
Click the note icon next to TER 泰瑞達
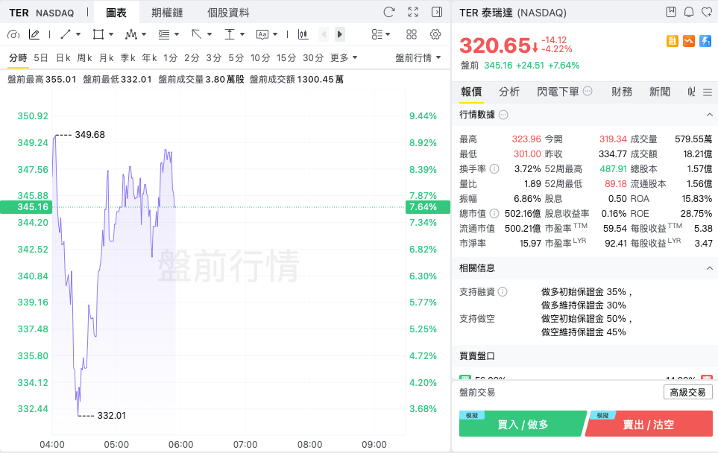coord(671,12)
